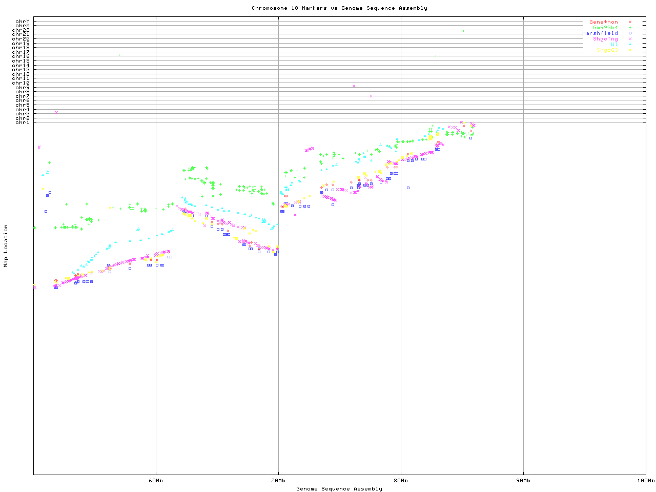Click the Gm99Gb4 green plus legend symbol
Image resolution: width=656 pixels, height=492 pixels.
click(x=630, y=28)
